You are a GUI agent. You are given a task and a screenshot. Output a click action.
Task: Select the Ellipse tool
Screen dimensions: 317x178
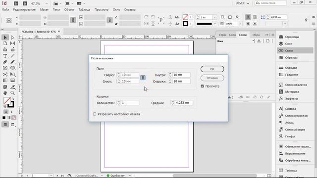tap(12, 68)
